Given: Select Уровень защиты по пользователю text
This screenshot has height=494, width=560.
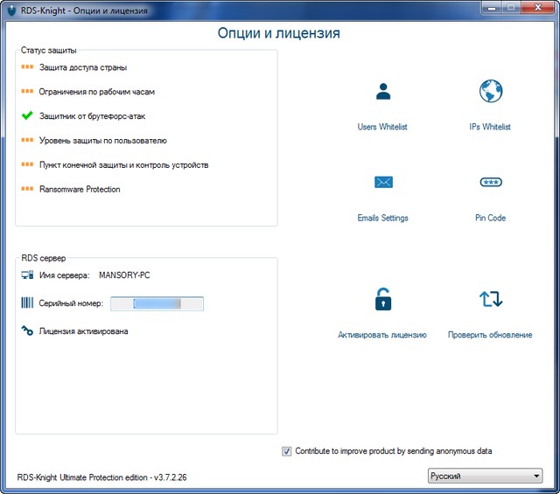Looking at the screenshot, I should point(103,141).
